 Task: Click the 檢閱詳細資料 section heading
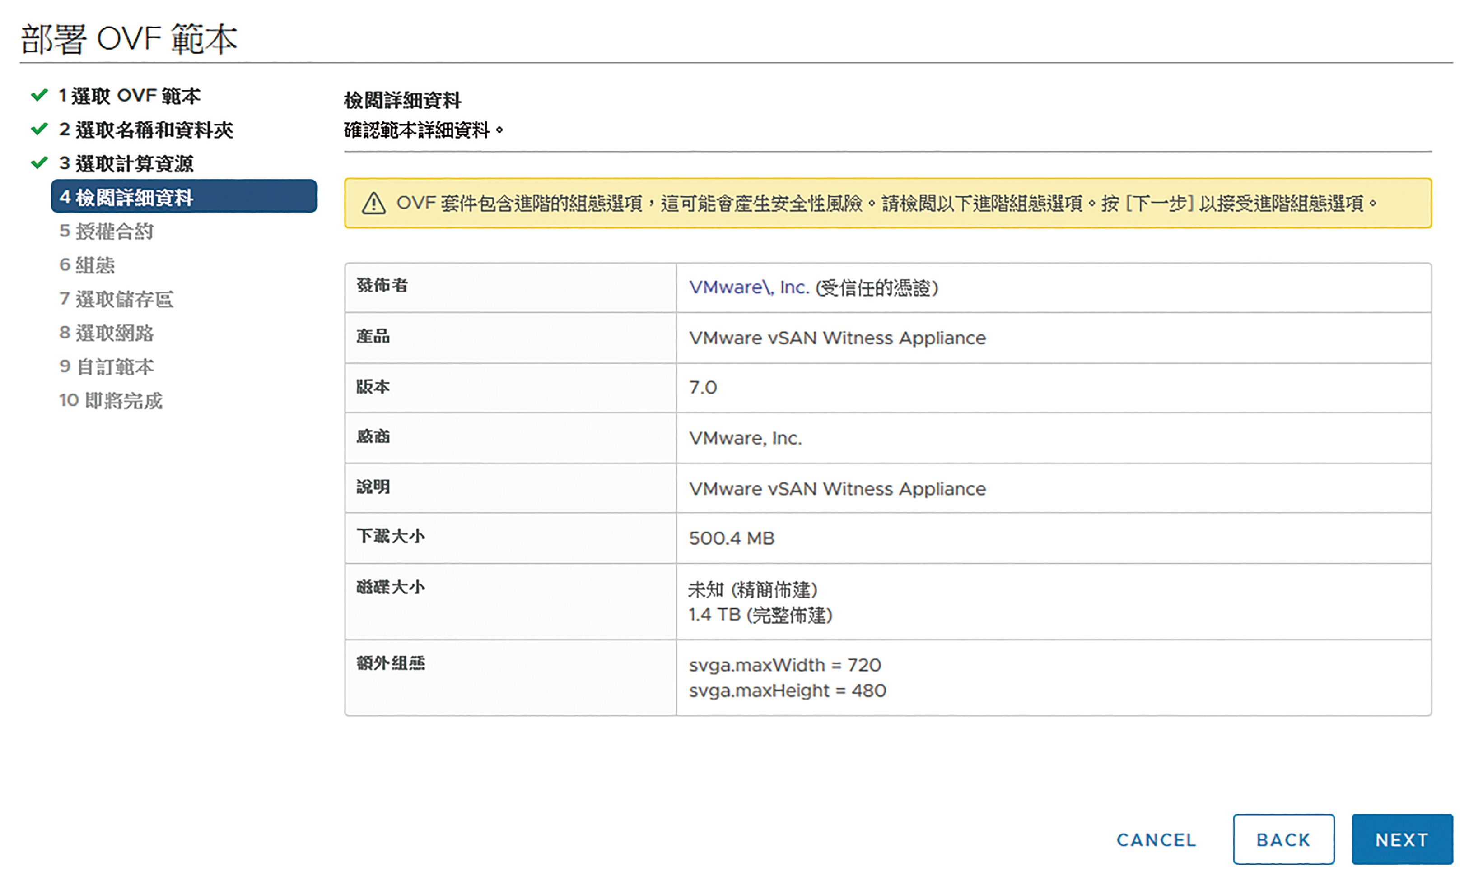coord(402,100)
